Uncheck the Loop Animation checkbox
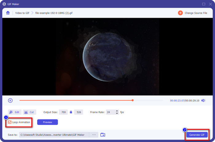The height and width of the screenshot is (142, 215). click(10, 122)
